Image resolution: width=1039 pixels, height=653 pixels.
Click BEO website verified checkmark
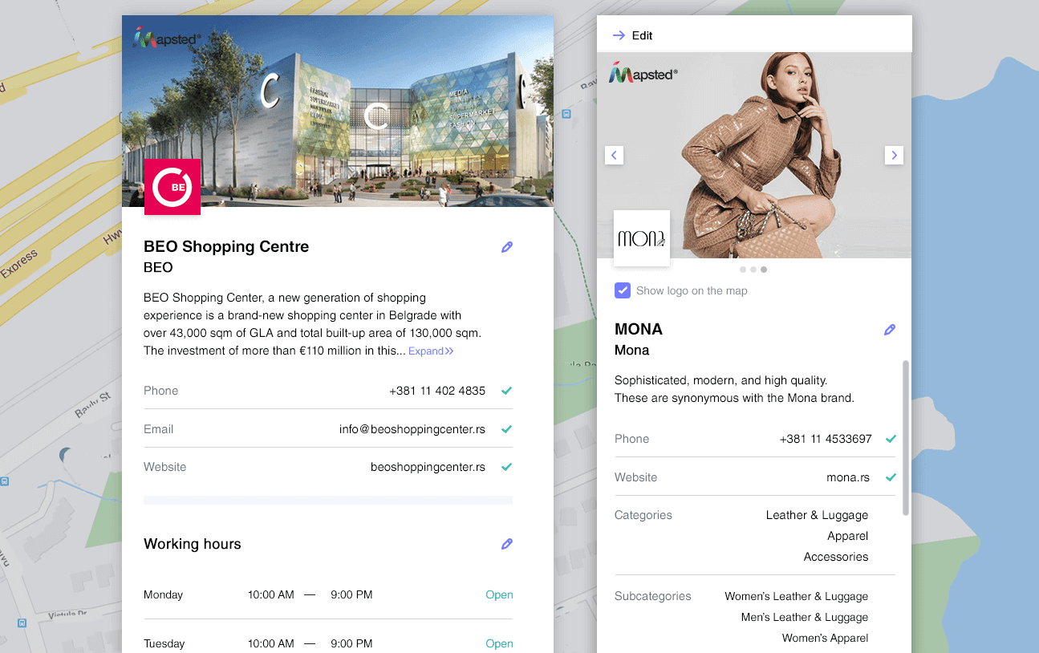[506, 467]
